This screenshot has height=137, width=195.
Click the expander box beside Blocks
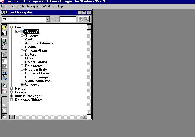(x=22, y=47)
